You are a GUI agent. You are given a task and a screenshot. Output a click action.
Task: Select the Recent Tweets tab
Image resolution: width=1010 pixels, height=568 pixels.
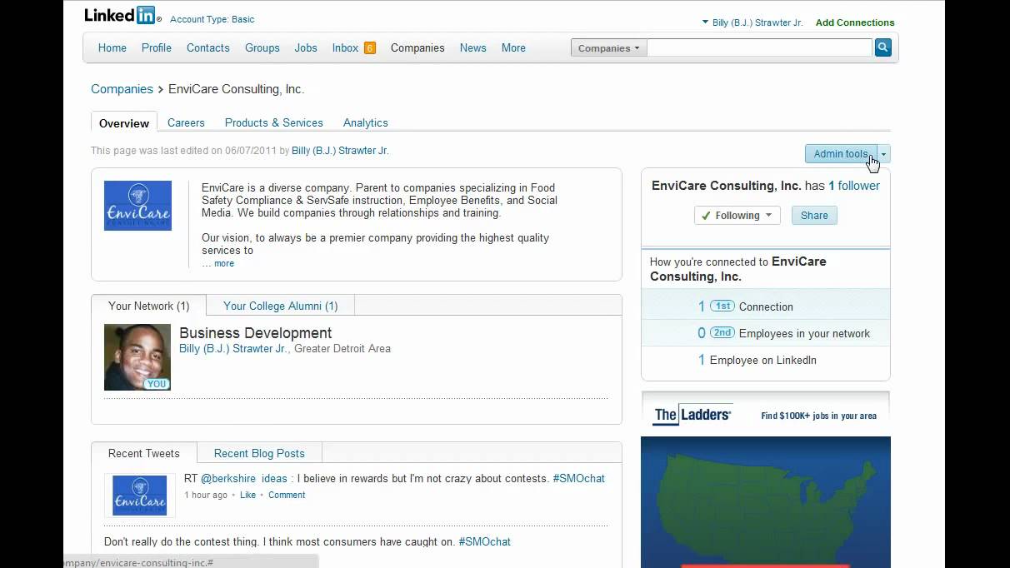coord(144,453)
